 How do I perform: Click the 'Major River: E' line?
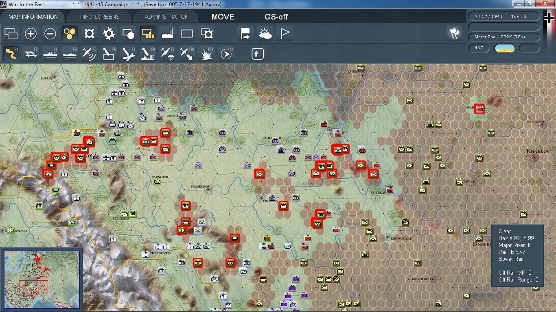click(x=515, y=245)
